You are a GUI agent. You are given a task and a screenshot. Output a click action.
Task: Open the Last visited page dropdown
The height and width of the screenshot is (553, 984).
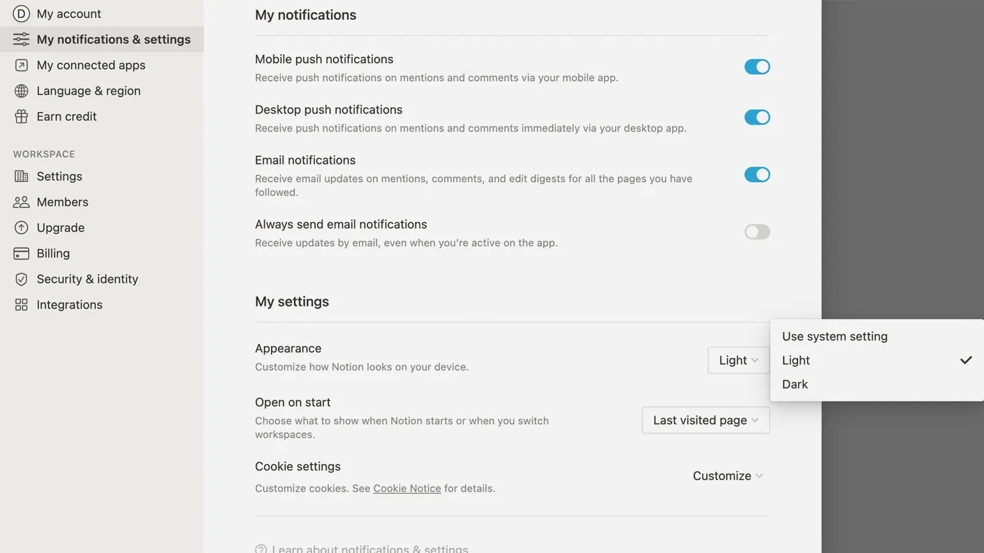(705, 420)
